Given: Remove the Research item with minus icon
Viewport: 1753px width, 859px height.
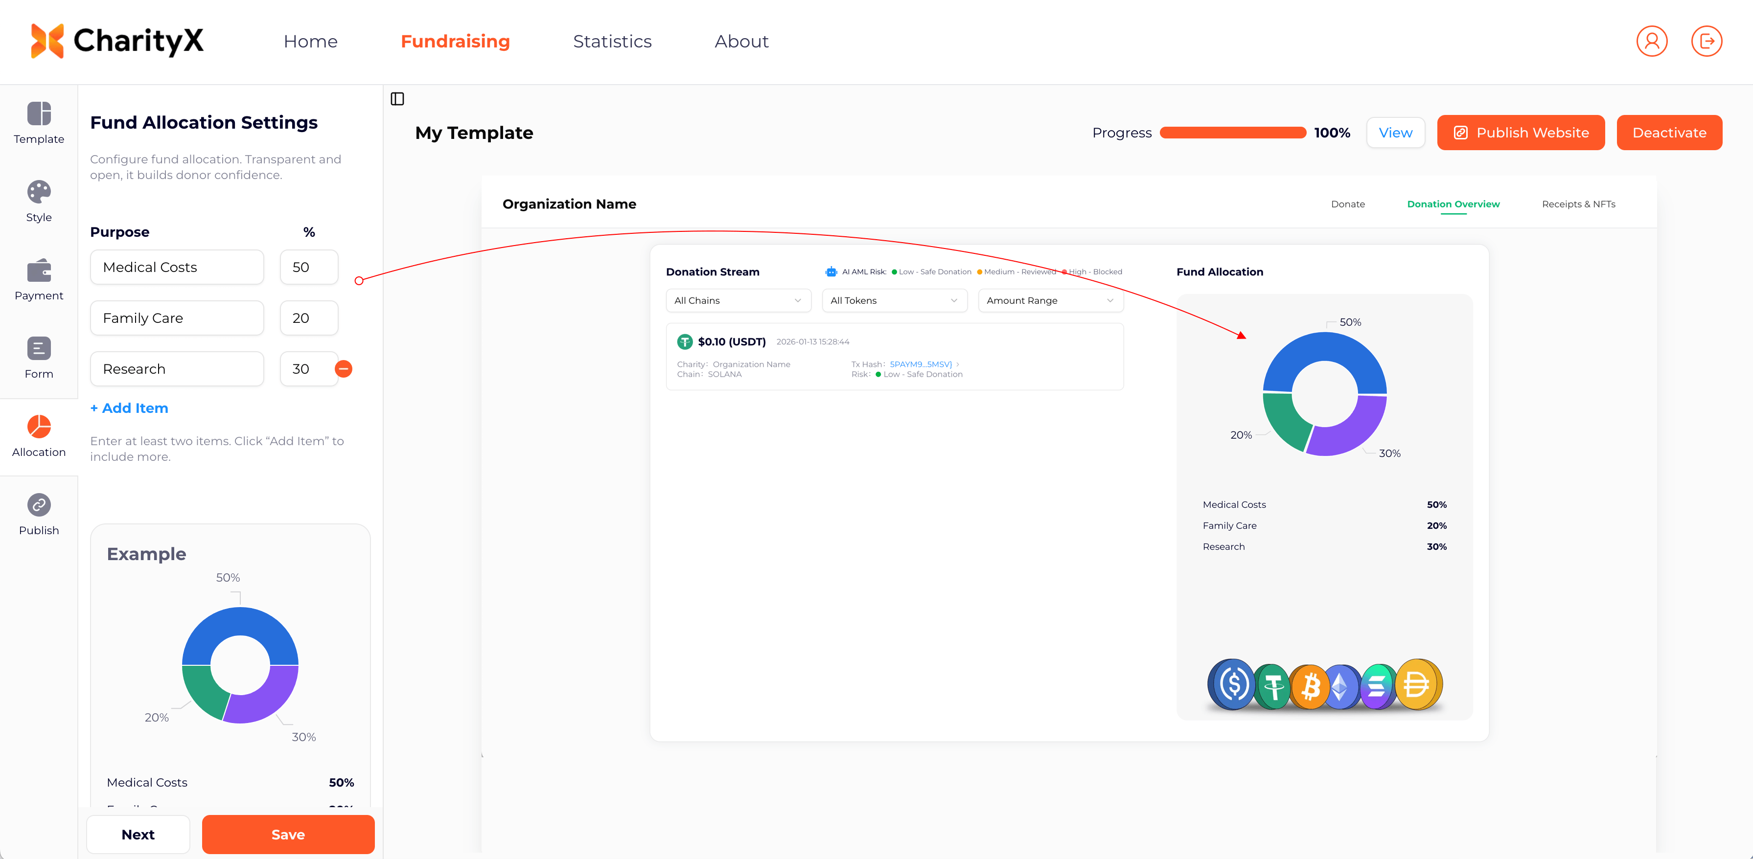Looking at the screenshot, I should [x=344, y=369].
